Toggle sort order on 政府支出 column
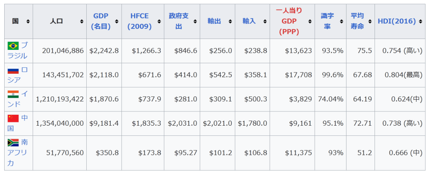 click(195, 21)
